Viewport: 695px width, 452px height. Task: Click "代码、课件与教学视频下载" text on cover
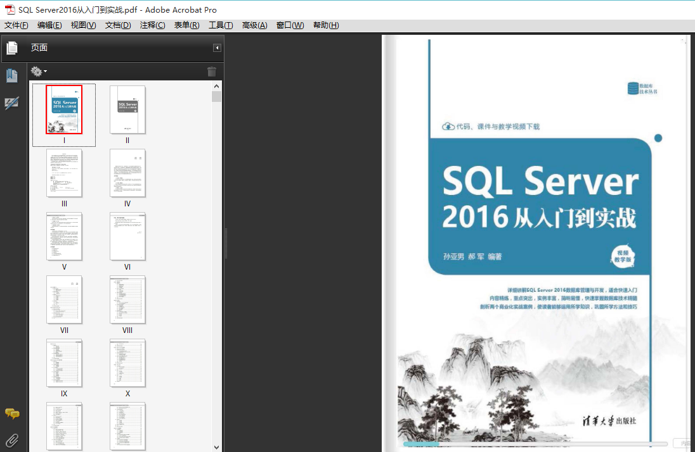click(498, 127)
